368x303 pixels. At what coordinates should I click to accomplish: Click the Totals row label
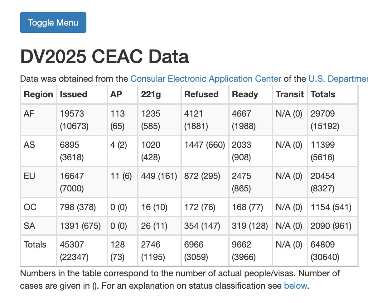[35, 245]
